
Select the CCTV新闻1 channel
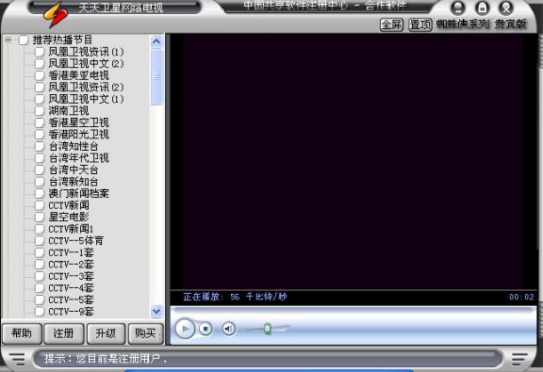pyautogui.click(x=71, y=229)
